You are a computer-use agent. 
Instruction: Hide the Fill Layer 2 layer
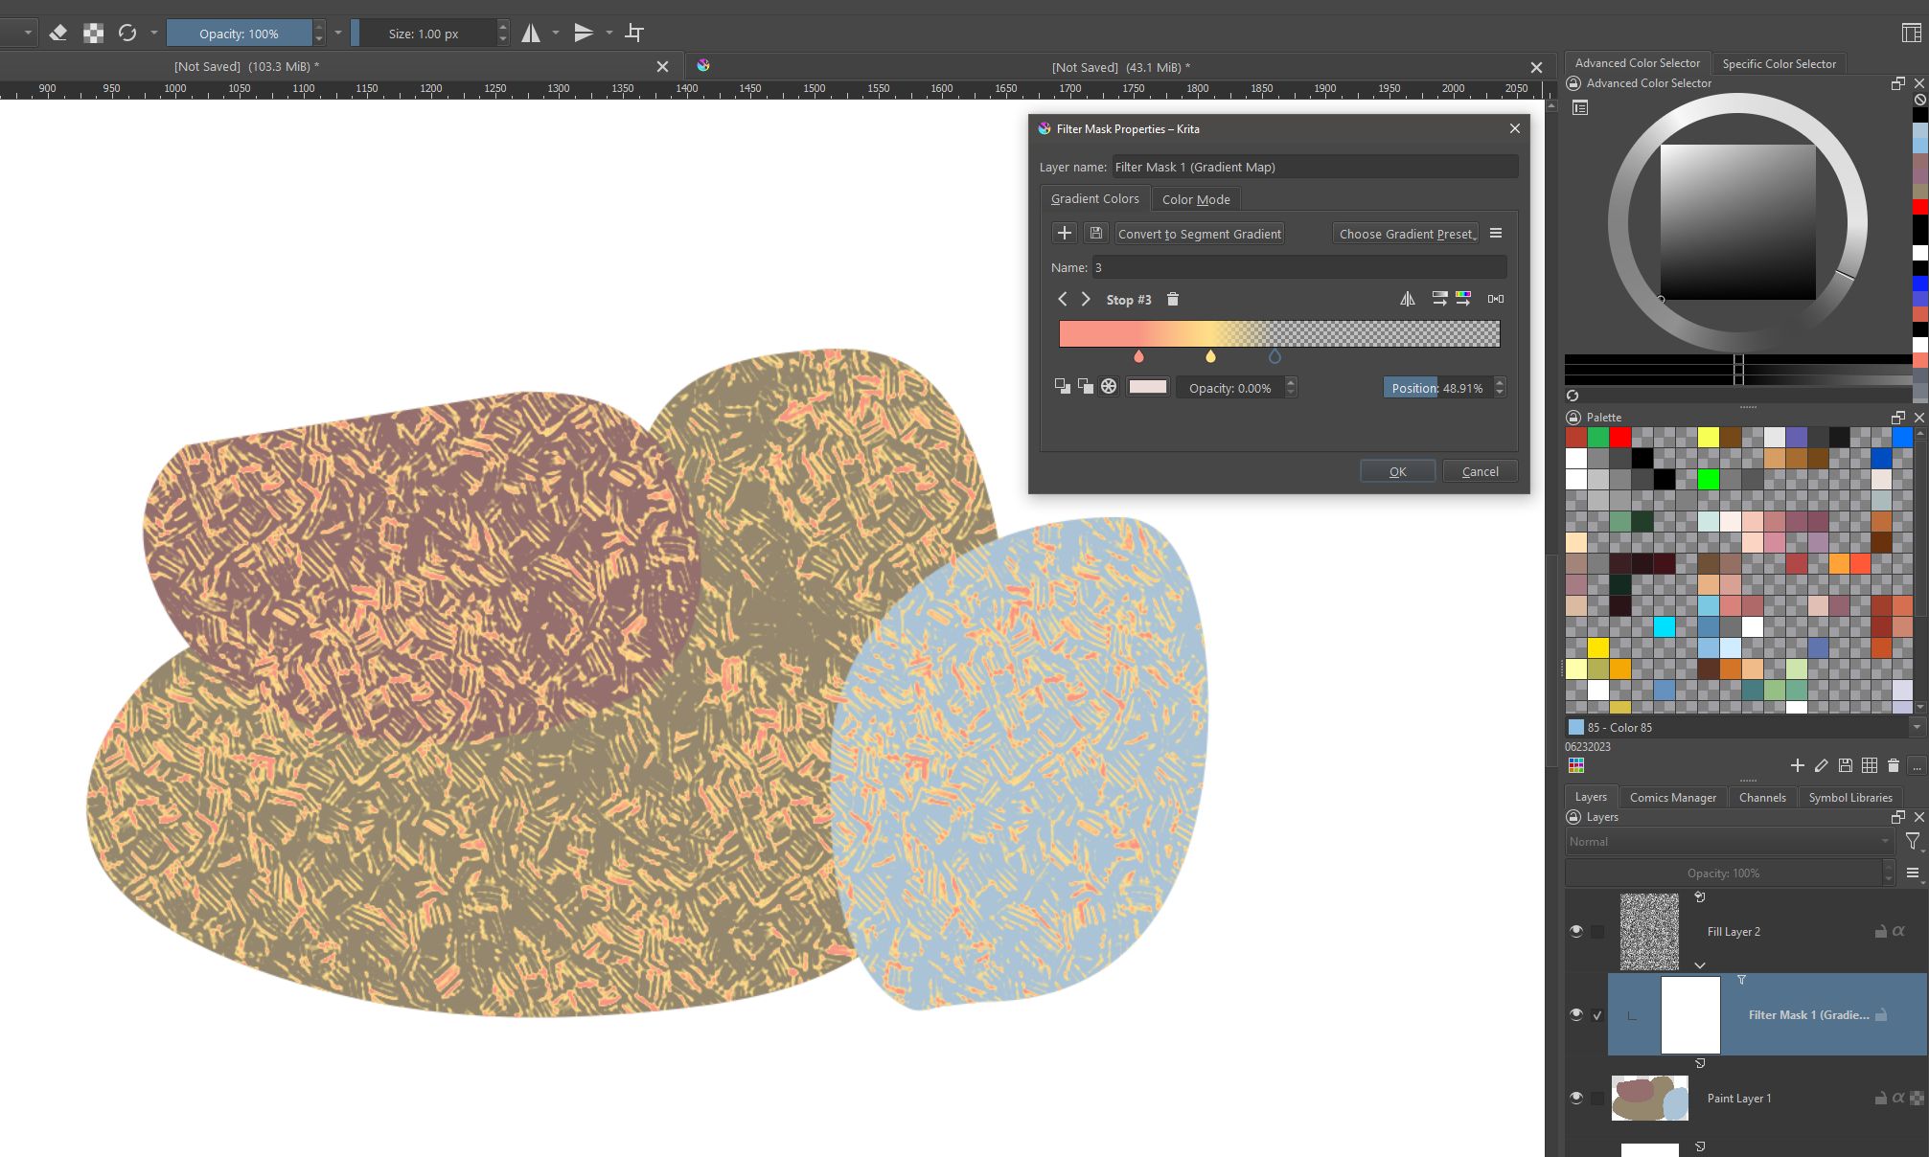point(1575,931)
